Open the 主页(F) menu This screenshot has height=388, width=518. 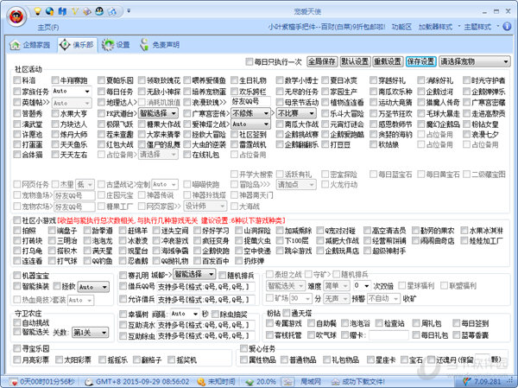pos(48,27)
